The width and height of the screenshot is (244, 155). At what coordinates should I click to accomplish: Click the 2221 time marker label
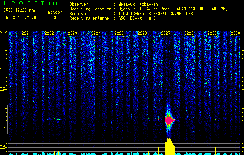tap(26, 33)
